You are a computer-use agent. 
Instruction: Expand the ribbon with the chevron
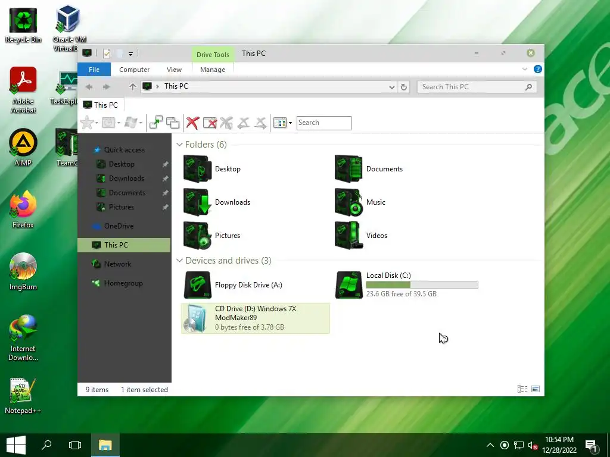click(x=524, y=69)
